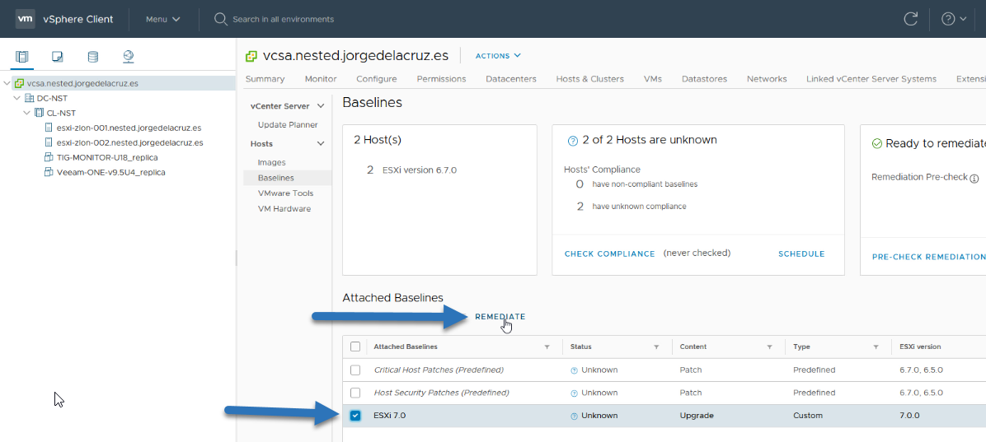Collapse vcsa.nested.jorgedelacruz.es tree node
The image size is (986, 442).
coord(7,83)
